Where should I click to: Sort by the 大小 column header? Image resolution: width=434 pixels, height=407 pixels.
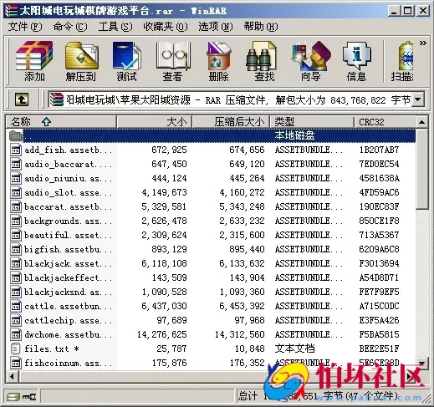pyautogui.click(x=154, y=122)
